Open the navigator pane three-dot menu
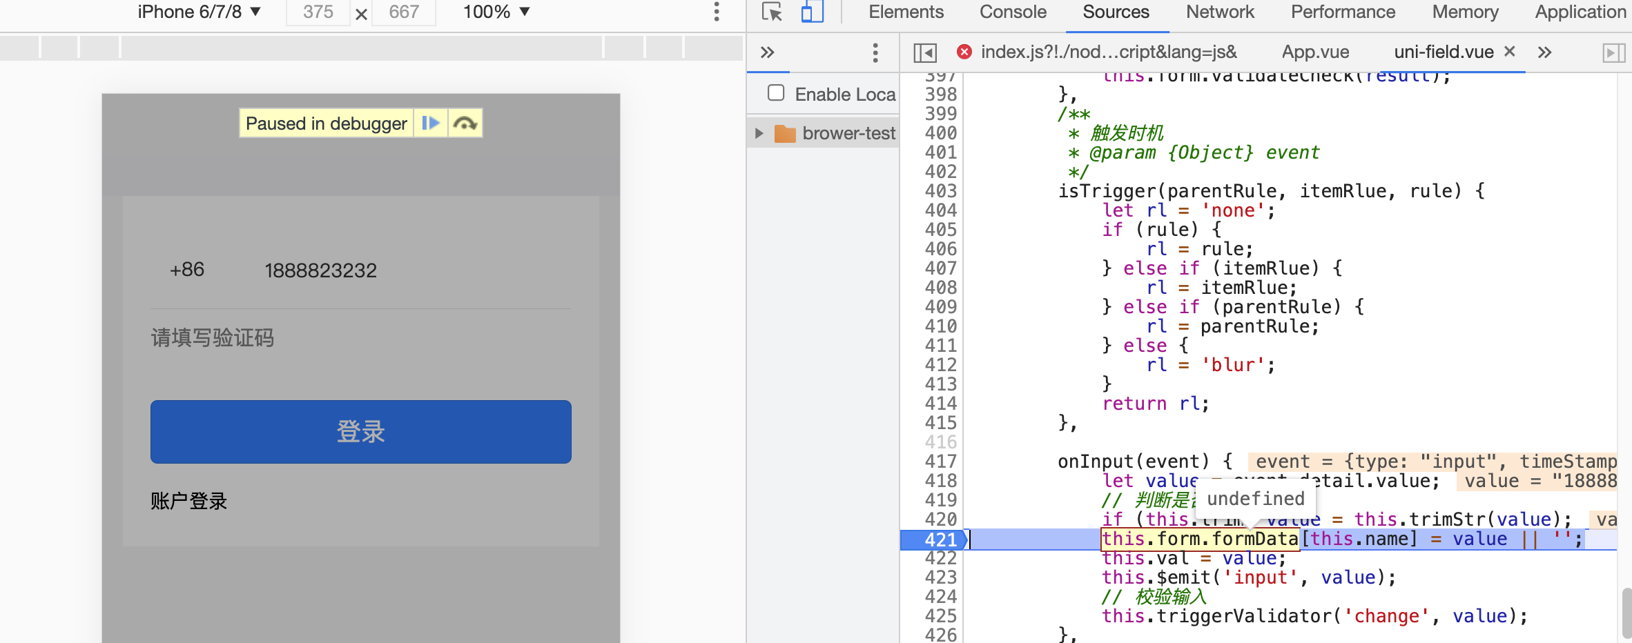Screen dimensions: 1632x643 pyautogui.click(x=875, y=52)
